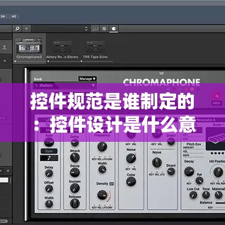Select the Abbey Ro...s Stereo plugin thumbnail

click(x=62, y=47)
